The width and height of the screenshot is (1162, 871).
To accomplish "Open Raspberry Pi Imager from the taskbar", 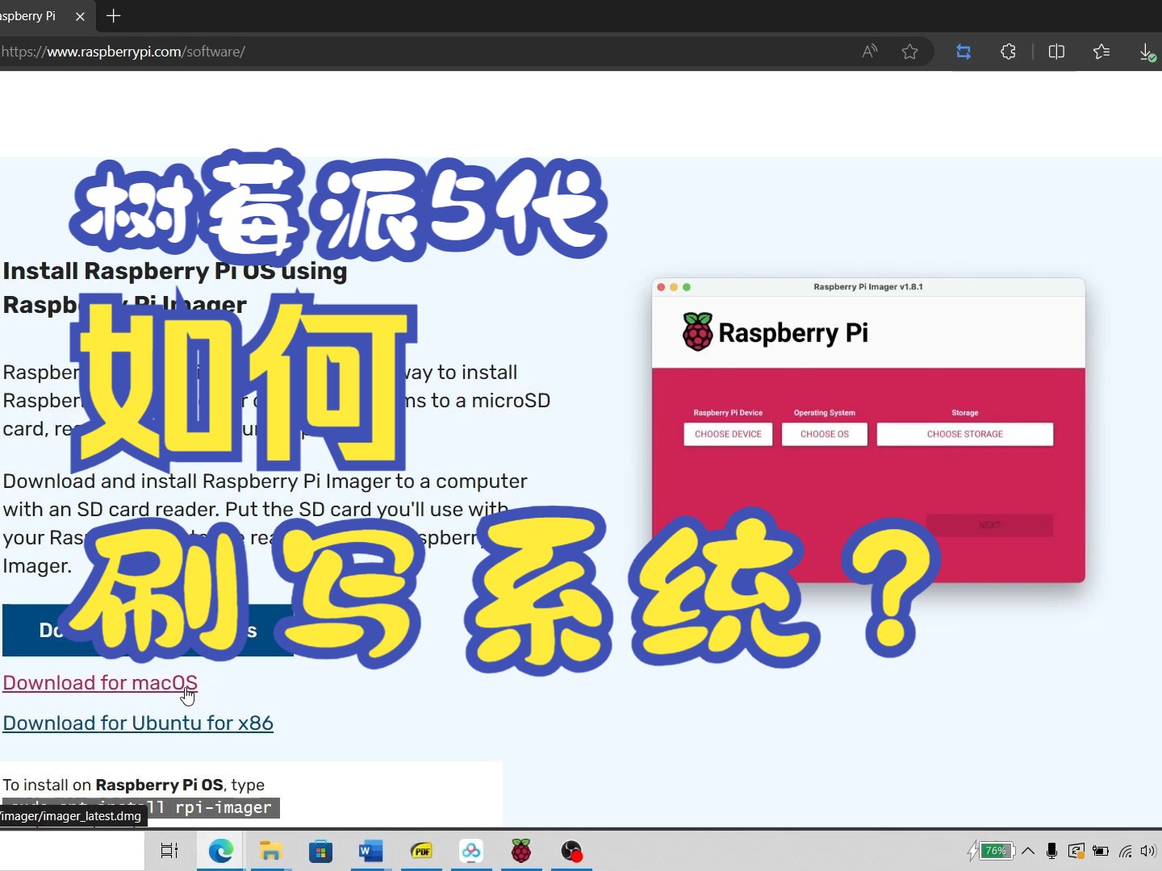I will [x=521, y=851].
